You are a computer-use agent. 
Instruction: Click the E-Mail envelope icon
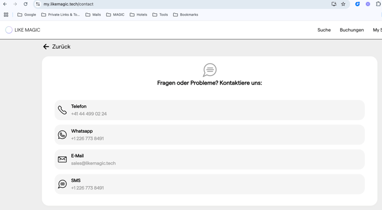point(62,159)
